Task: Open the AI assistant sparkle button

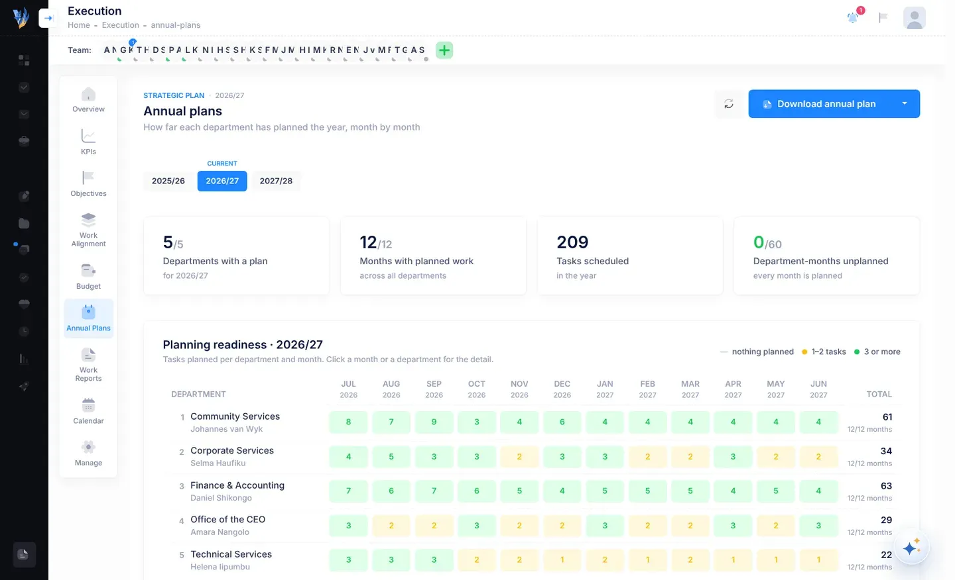Action: click(911, 548)
